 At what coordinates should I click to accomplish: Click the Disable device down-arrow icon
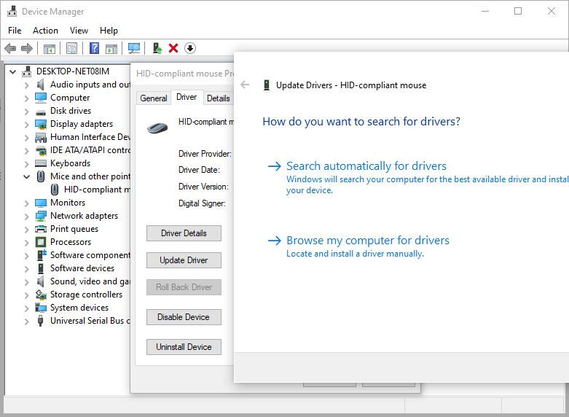click(189, 48)
